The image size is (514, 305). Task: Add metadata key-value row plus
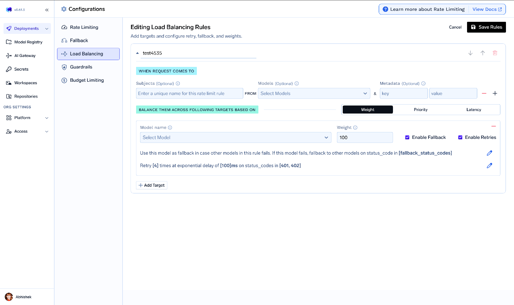[x=495, y=93]
